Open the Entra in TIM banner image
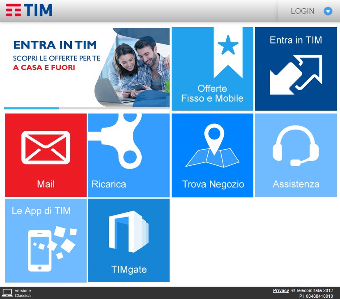Screen dimensions: 340x299 click(x=87, y=67)
